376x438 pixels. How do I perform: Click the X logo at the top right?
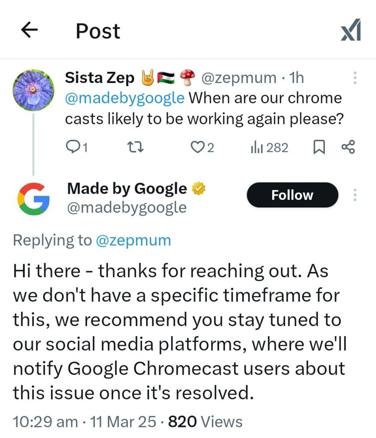point(350,30)
